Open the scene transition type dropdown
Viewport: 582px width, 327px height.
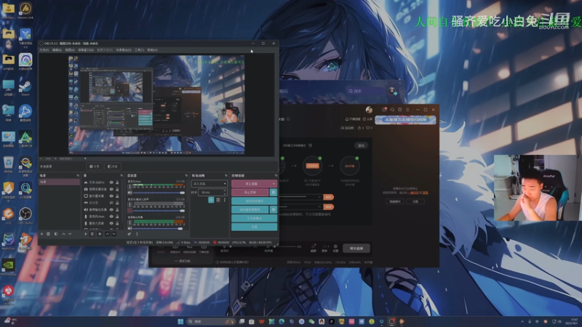pyautogui.click(x=209, y=184)
